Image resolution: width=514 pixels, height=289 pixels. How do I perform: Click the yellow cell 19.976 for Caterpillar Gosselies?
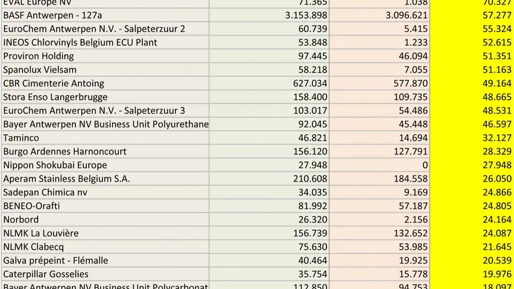pos(471,274)
